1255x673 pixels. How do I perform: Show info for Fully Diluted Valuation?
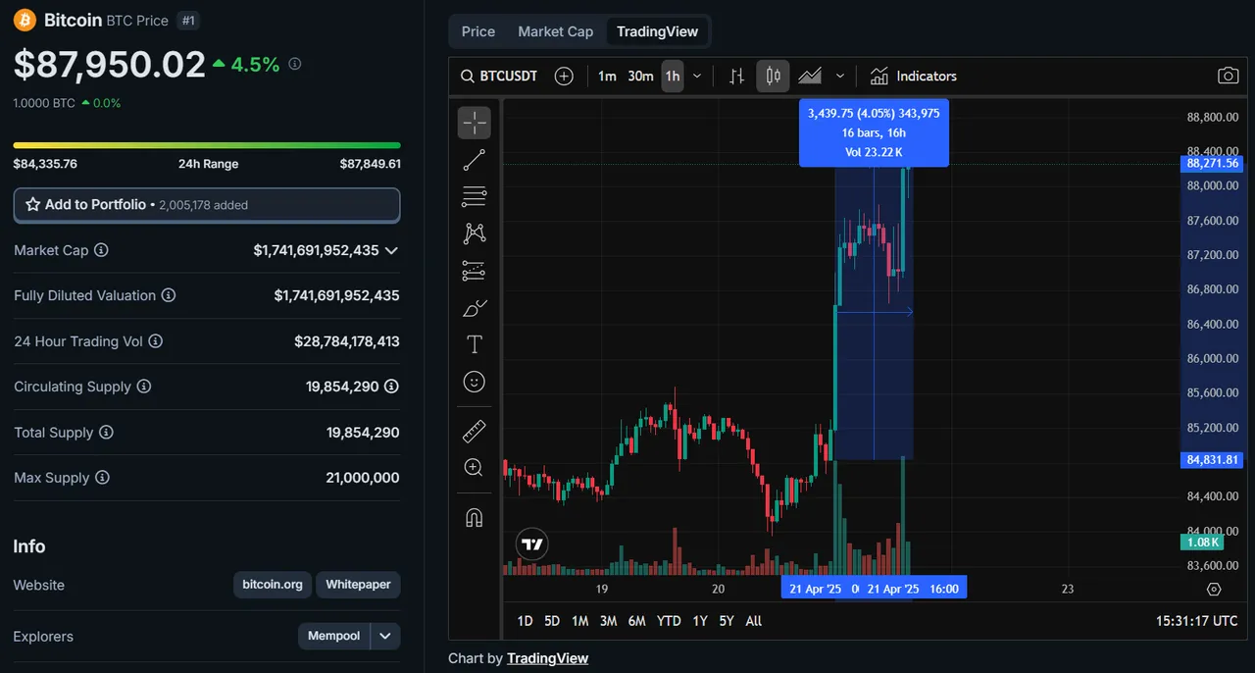pos(169,295)
